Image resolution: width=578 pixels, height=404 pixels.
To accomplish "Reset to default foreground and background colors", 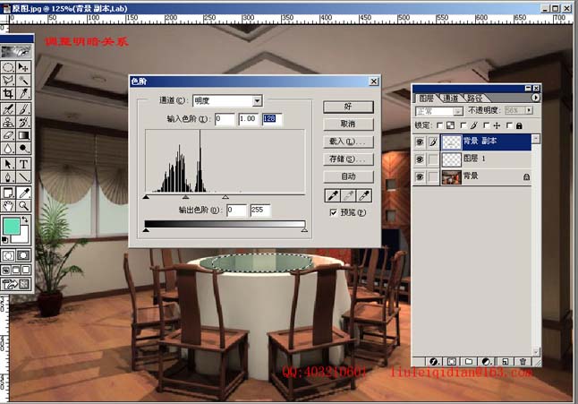I will coord(4,240).
